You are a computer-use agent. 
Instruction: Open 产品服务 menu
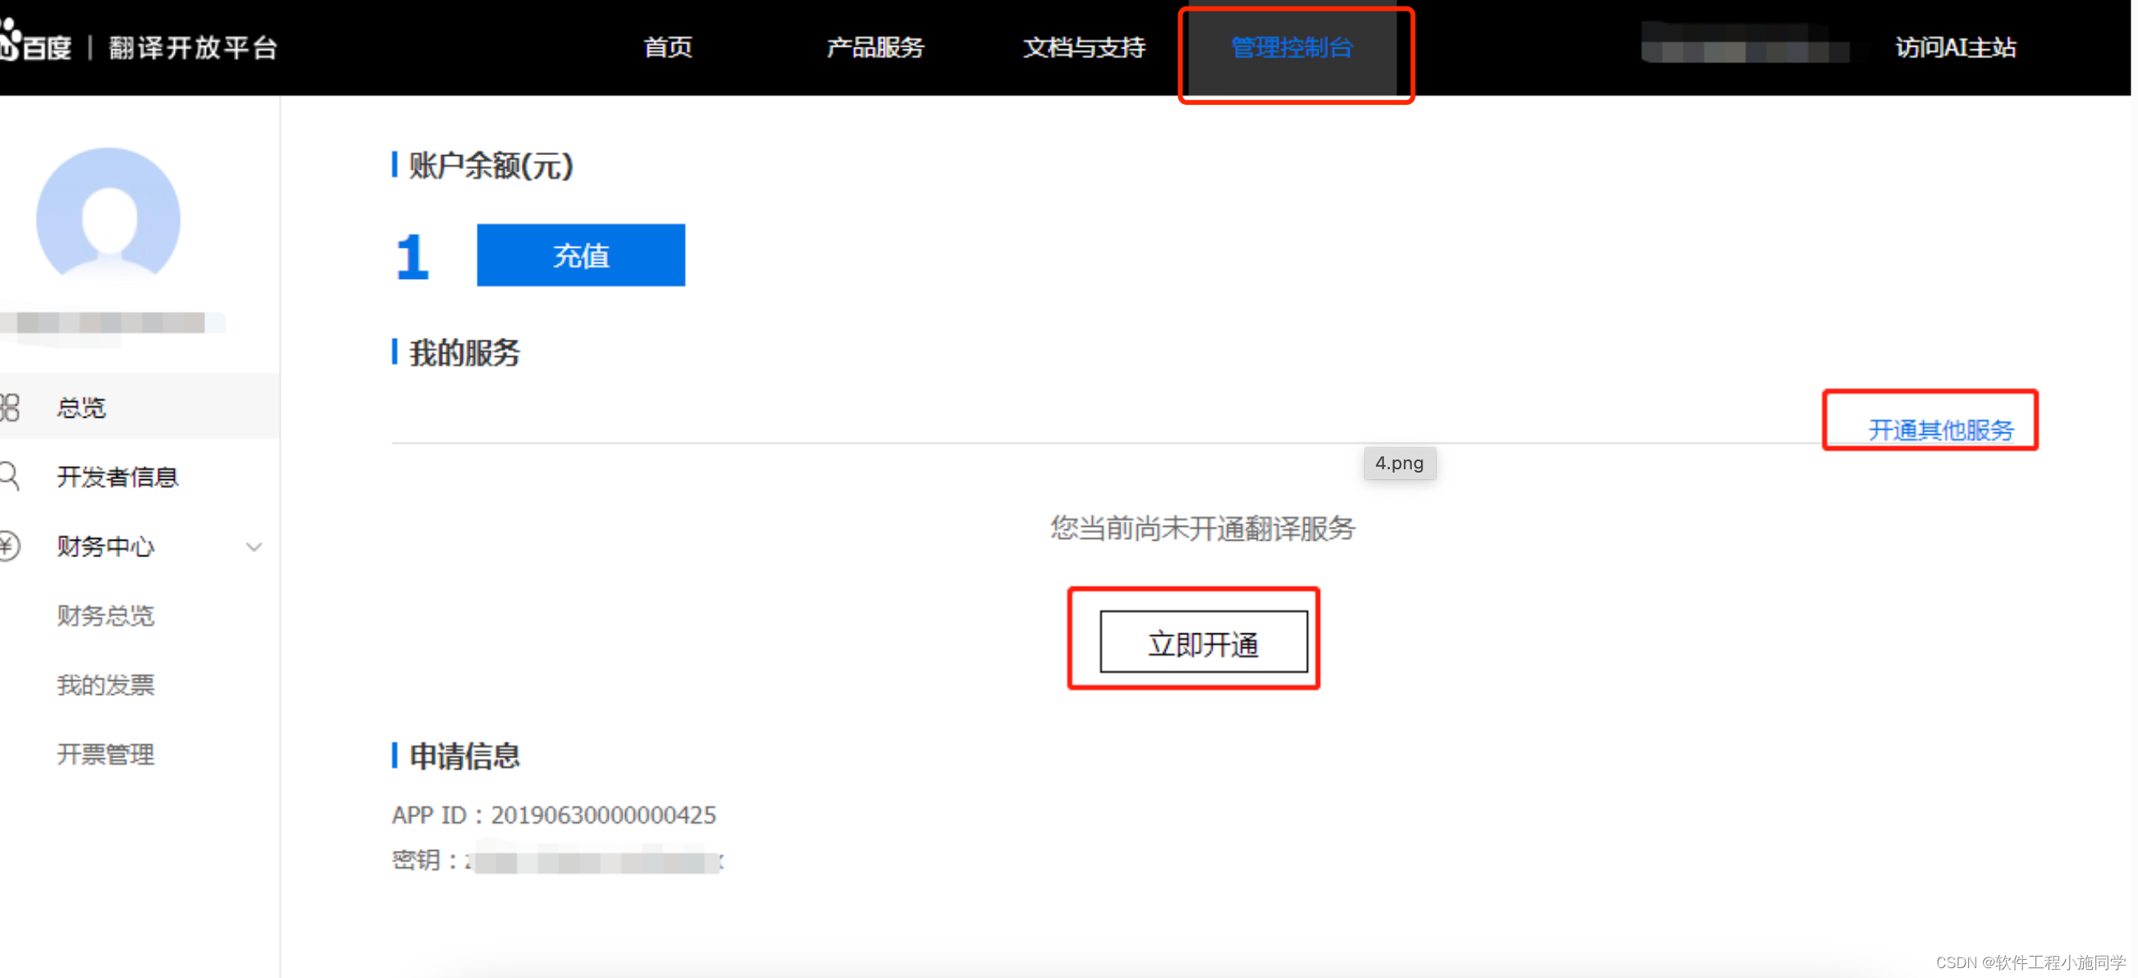(875, 48)
